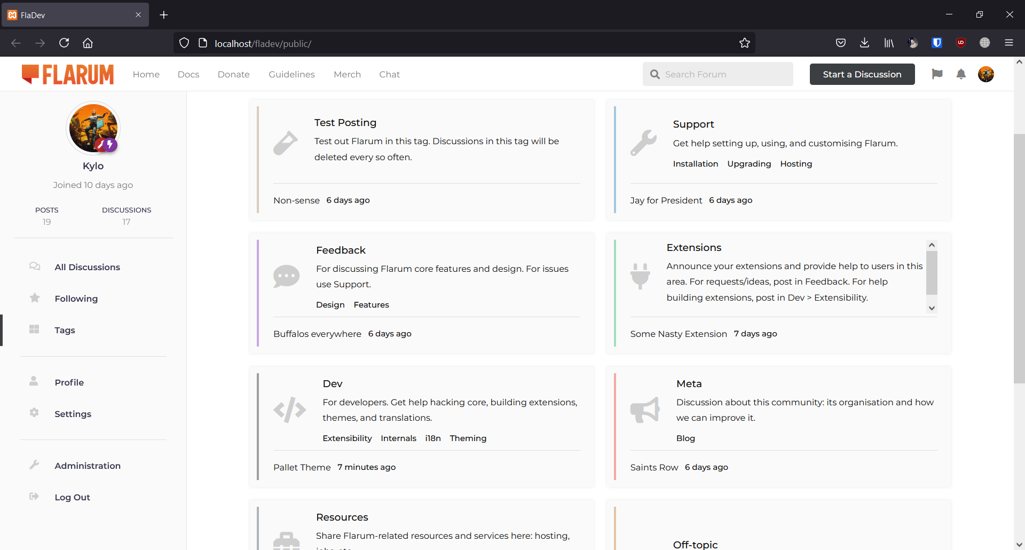1025x550 pixels.
Task: Focus the Search Forum field
Action: pyautogui.click(x=718, y=74)
